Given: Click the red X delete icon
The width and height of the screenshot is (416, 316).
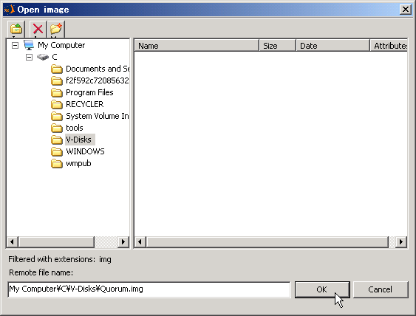Looking at the screenshot, I should coord(38,29).
